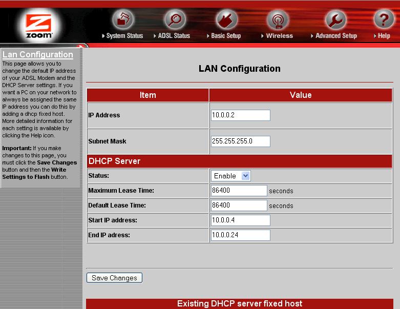Click the Existing DHCP server fixed host header

240,304
